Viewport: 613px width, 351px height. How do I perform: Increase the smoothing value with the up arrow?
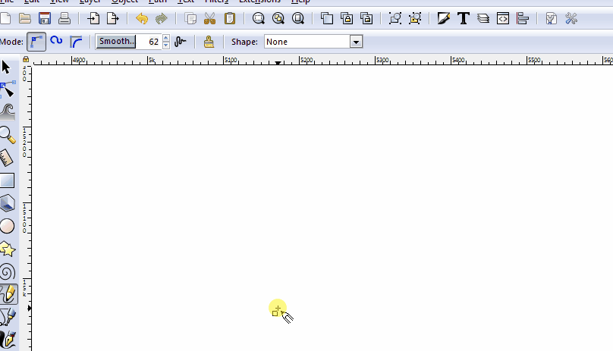[166, 38]
